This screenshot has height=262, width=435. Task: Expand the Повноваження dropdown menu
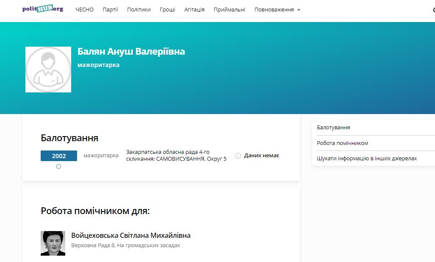[x=274, y=10]
